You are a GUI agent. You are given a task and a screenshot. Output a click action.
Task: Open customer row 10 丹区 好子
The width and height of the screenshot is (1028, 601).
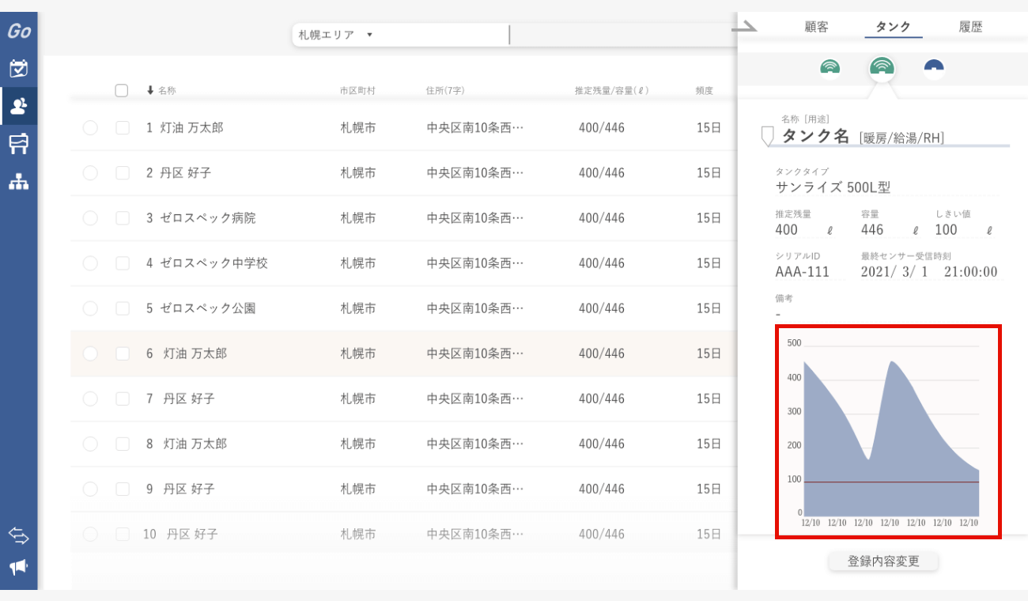pyautogui.click(x=403, y=534)
